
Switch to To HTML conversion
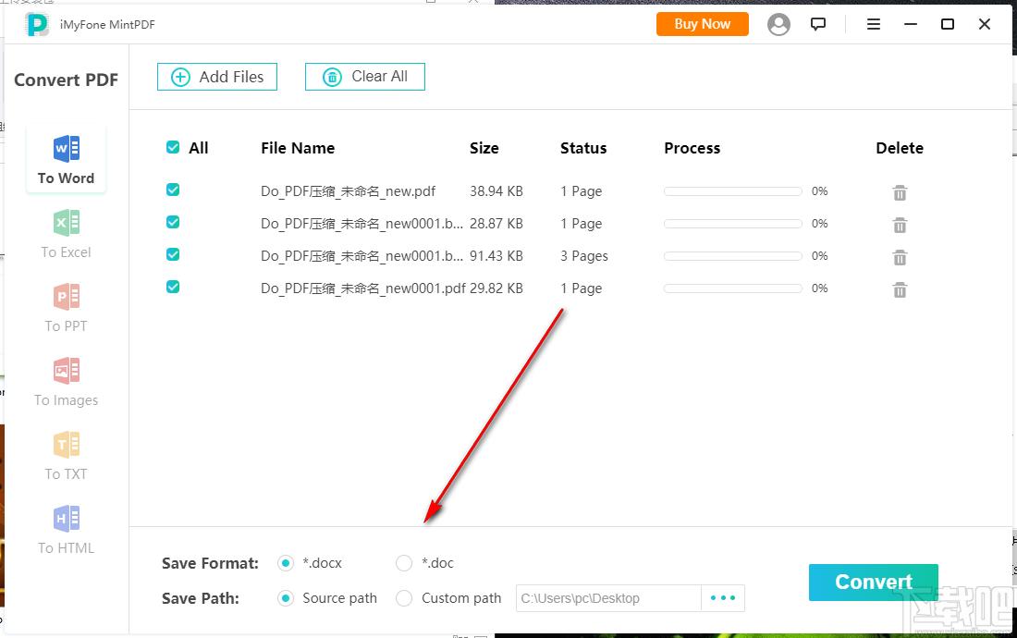[x=67, y=531]
